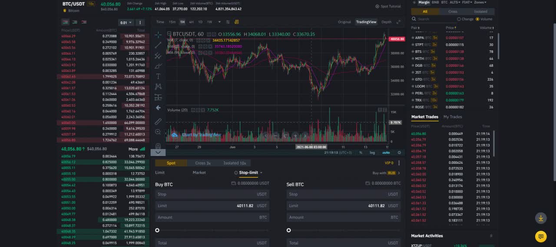Viewport: 556px width, 247px height.
Task: Switch to Depth chart view
Action: (386, 22)
